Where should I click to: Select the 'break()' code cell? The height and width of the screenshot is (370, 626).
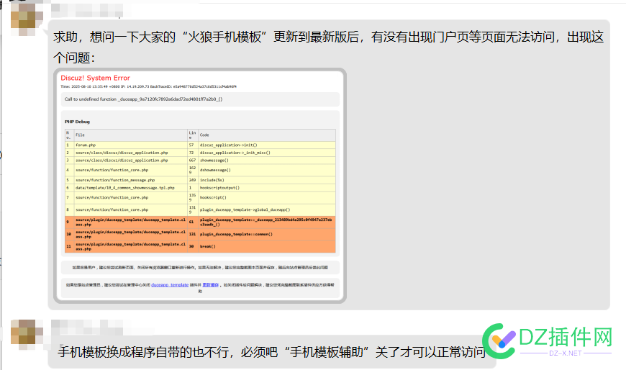[x=267, y=246]
